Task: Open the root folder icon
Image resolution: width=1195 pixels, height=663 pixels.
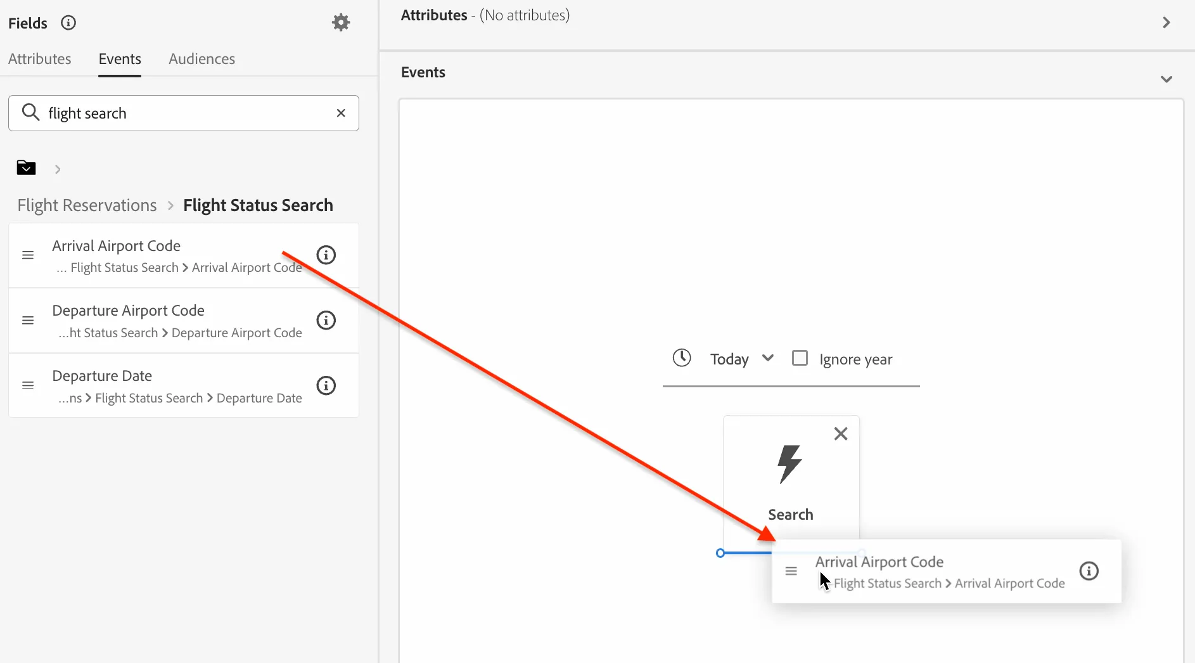Action: click(x=26, y=168)
